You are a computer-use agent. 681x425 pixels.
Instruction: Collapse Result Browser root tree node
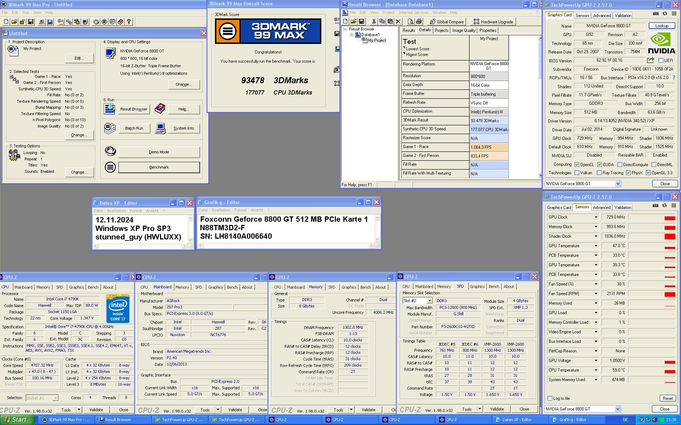345,29
